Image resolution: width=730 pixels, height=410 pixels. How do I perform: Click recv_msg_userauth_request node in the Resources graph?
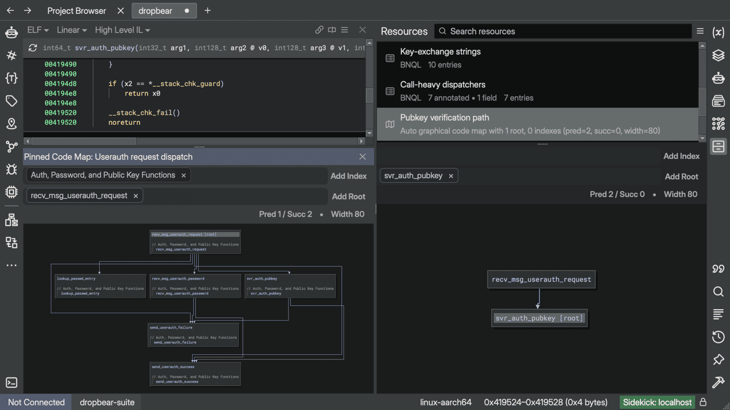541,280
